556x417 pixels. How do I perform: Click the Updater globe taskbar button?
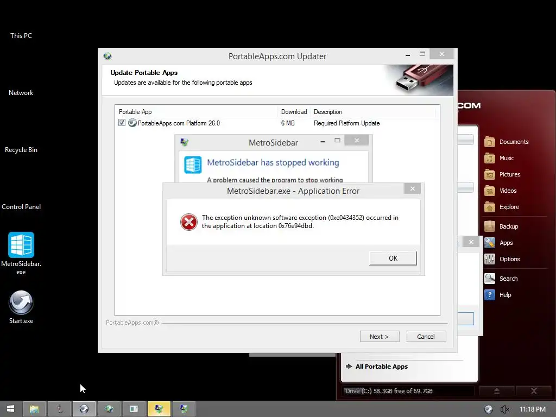tap(109, 409)
